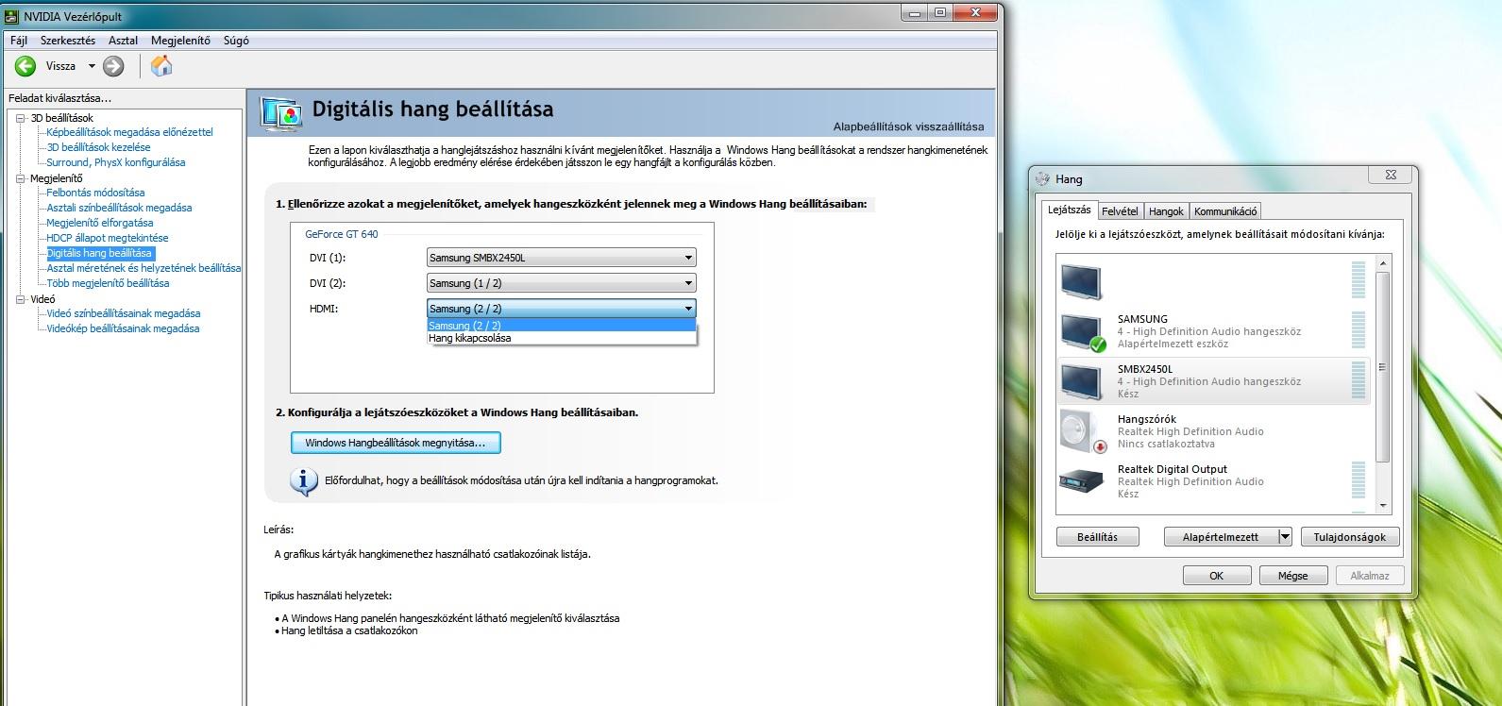
Task: Click the Forward arrow icon in toolbar
Action: pyautogui.click(x=113, y=66)
